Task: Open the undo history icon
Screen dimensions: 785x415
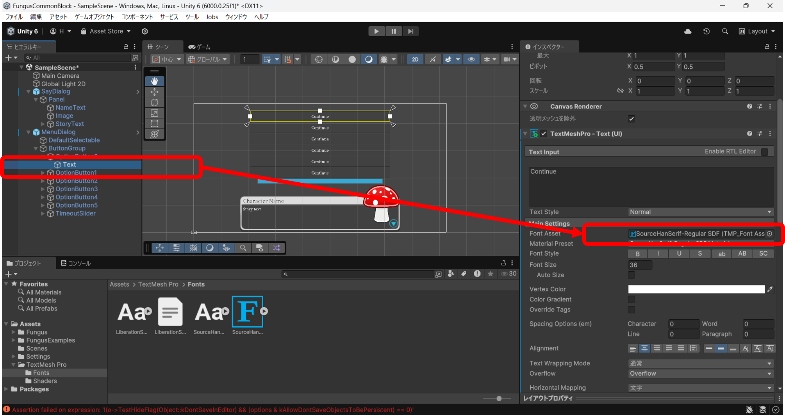Action: tap(706, 31)
